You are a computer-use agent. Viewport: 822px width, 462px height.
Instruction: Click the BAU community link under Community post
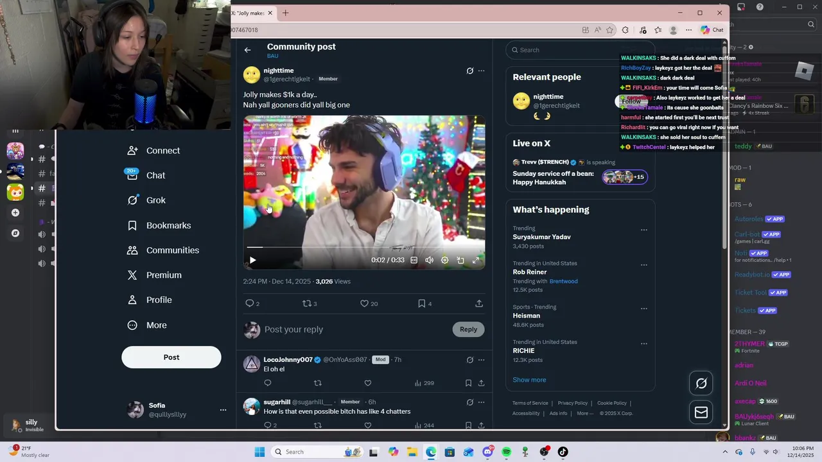pyautogui.click(x=272, y=56)
